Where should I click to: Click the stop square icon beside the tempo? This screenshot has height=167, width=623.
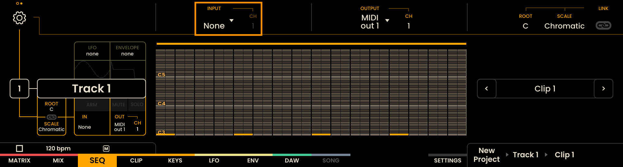click(19, 148)
